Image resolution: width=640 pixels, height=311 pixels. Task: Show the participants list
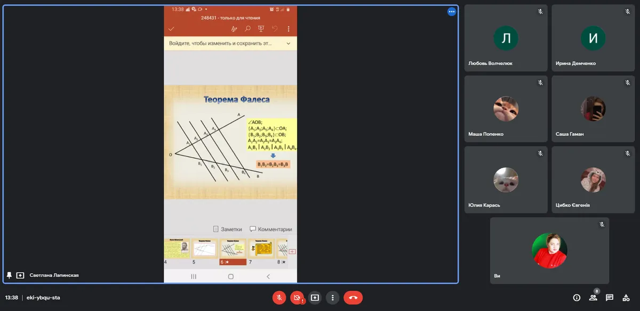pos(593,298)
